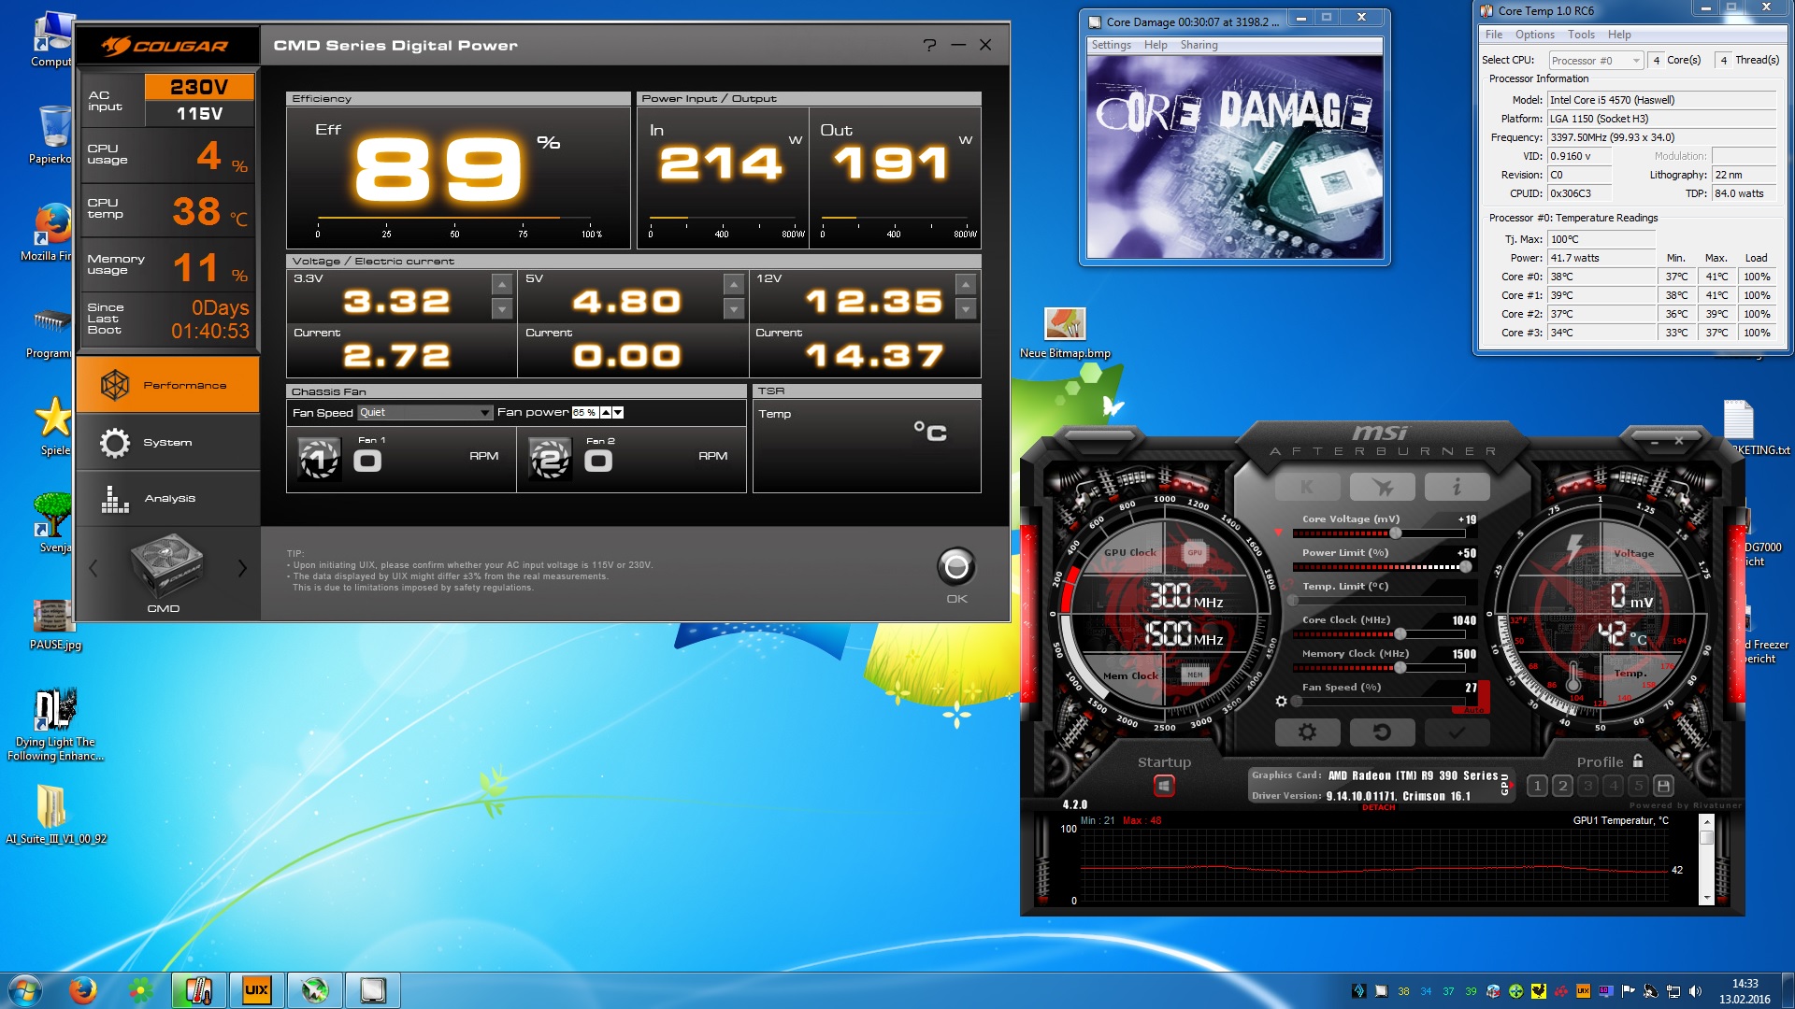Click yellow rooster icon in system tray
The height and width of the screenshot is (1009, 1795).
1538,990
